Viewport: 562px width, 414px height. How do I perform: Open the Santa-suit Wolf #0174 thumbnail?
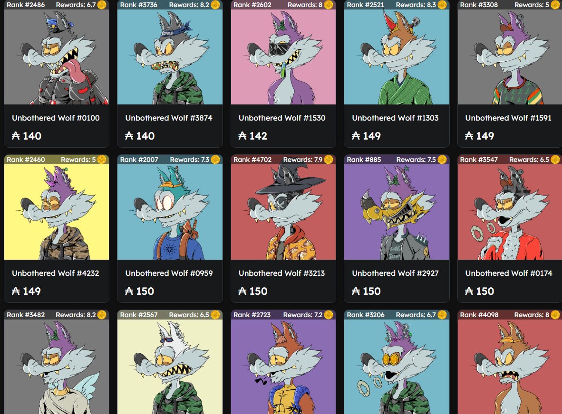tap(510, 212)
